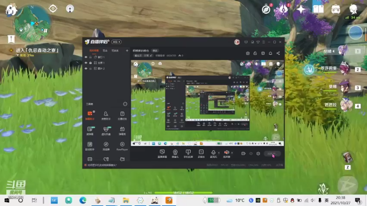367x206 pixels.
Task: Select the 图片 2 source row
Action: (106, 68)
